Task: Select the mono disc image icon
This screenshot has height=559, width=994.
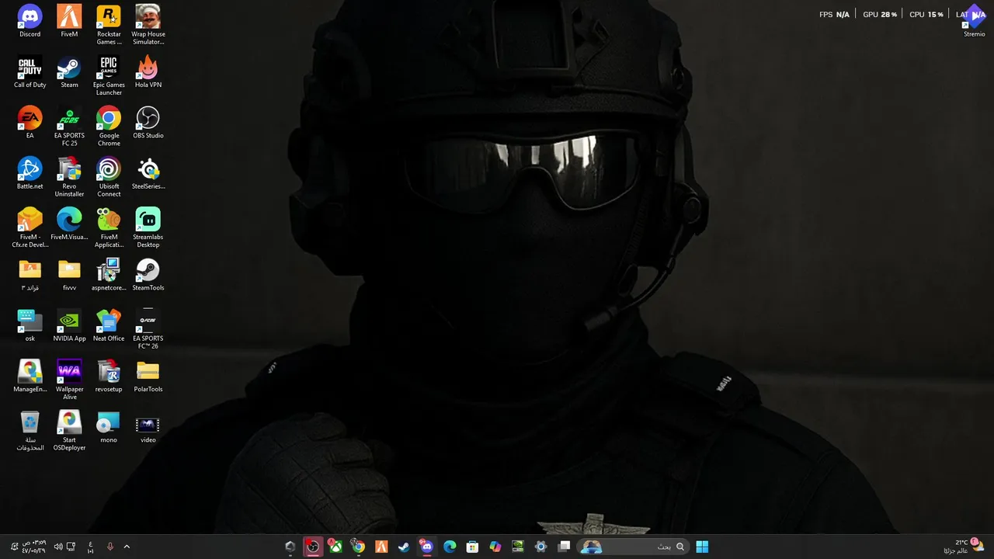Action: [x=109, y=427]
